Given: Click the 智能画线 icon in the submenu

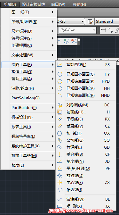Looking at the screenshot, I should [x=59, y=65].
